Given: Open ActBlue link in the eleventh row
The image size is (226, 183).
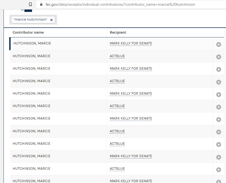Looking at the screenshot, I should [117, 169].
